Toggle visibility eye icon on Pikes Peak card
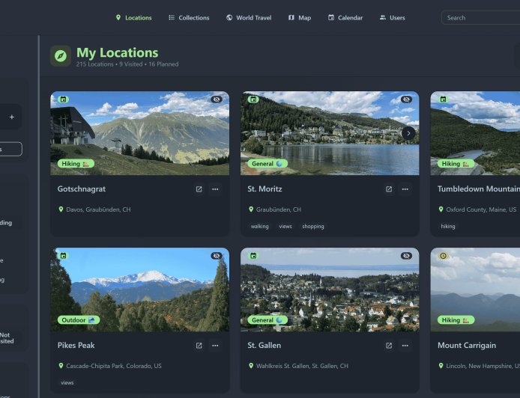Image resolution: width=520 pixels, height=398 pixels. pos(217,256)
